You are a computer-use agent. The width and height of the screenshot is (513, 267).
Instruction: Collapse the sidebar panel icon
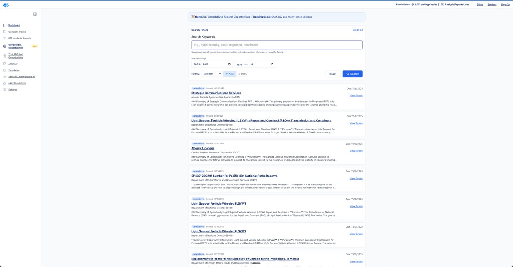click(35, 14)
